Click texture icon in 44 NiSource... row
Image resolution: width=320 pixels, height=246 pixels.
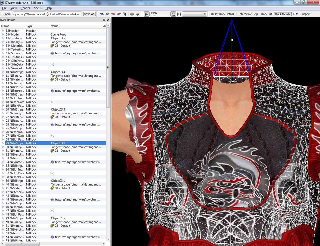52,199
